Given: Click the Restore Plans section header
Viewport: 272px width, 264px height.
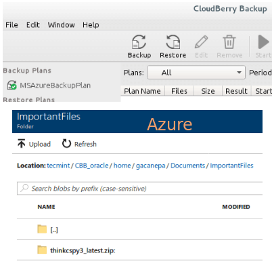Looking at the screenshot, I should tap(29, 100).
